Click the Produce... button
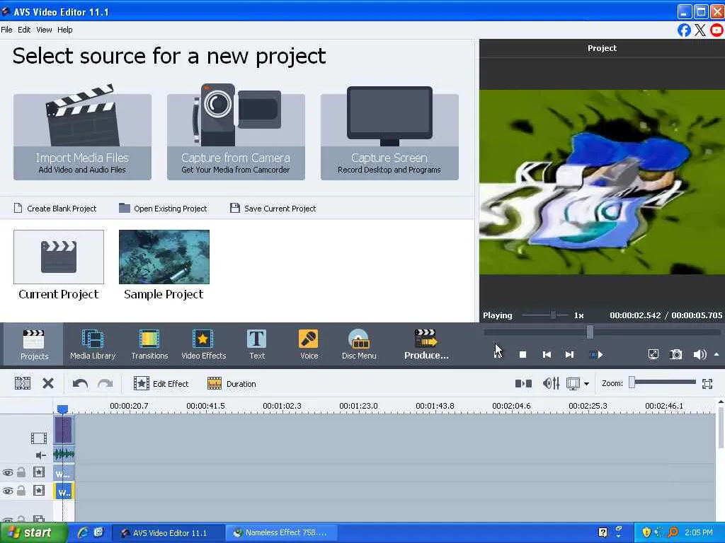 426,344
